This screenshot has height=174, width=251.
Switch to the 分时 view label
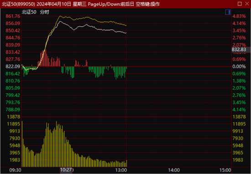coord(45,12)
